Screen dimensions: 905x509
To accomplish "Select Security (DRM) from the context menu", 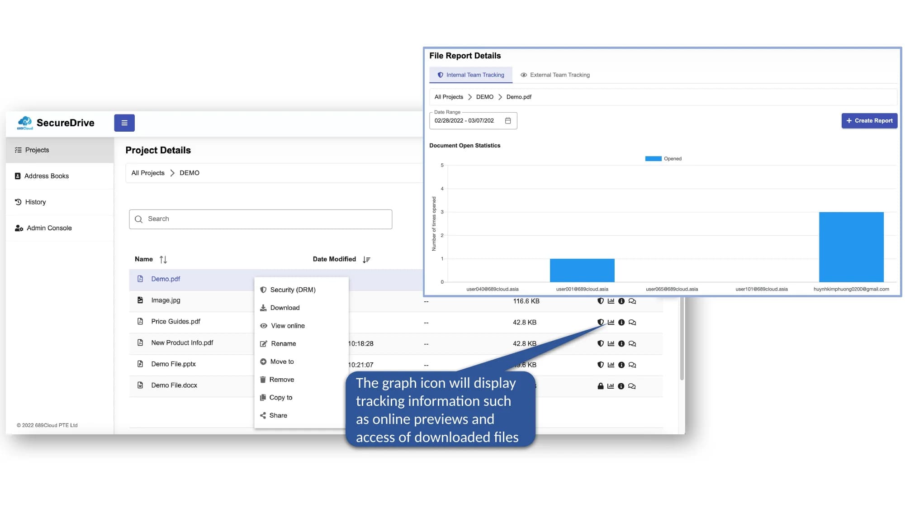I will point(302,290).
